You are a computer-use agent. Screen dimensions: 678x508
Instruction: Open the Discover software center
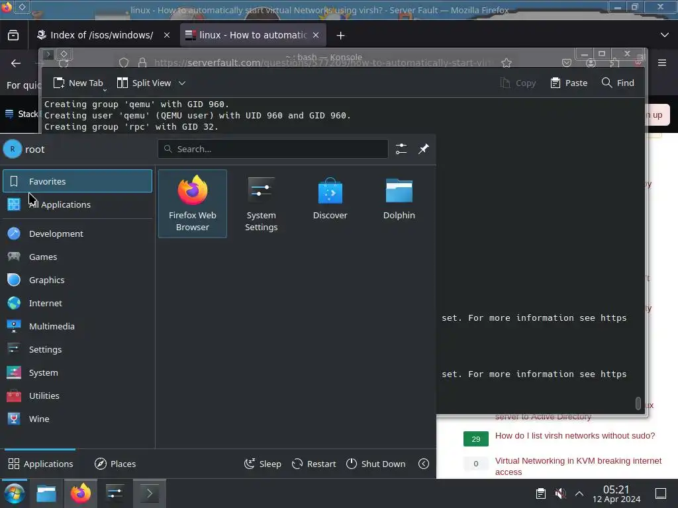pos(330,204)
